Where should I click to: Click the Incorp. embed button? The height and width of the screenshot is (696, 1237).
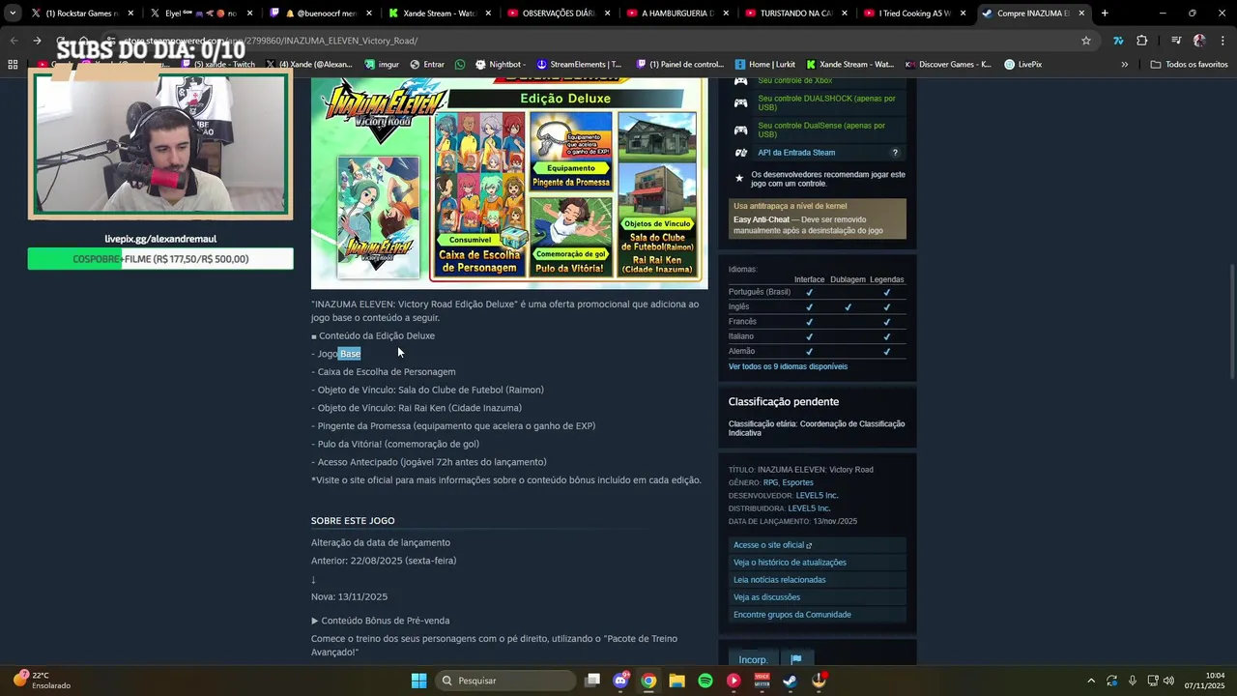pos(753,659)
